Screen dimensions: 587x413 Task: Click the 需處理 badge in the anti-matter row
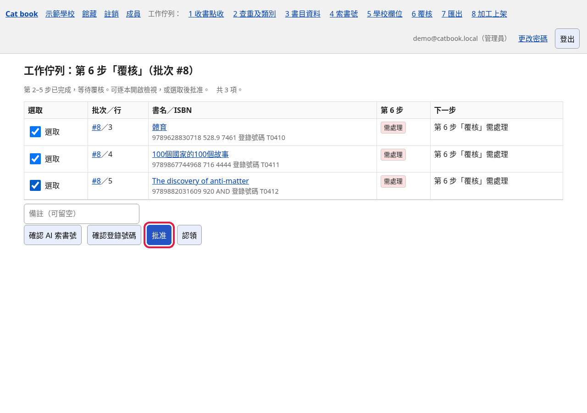click(x=393, y=181)
